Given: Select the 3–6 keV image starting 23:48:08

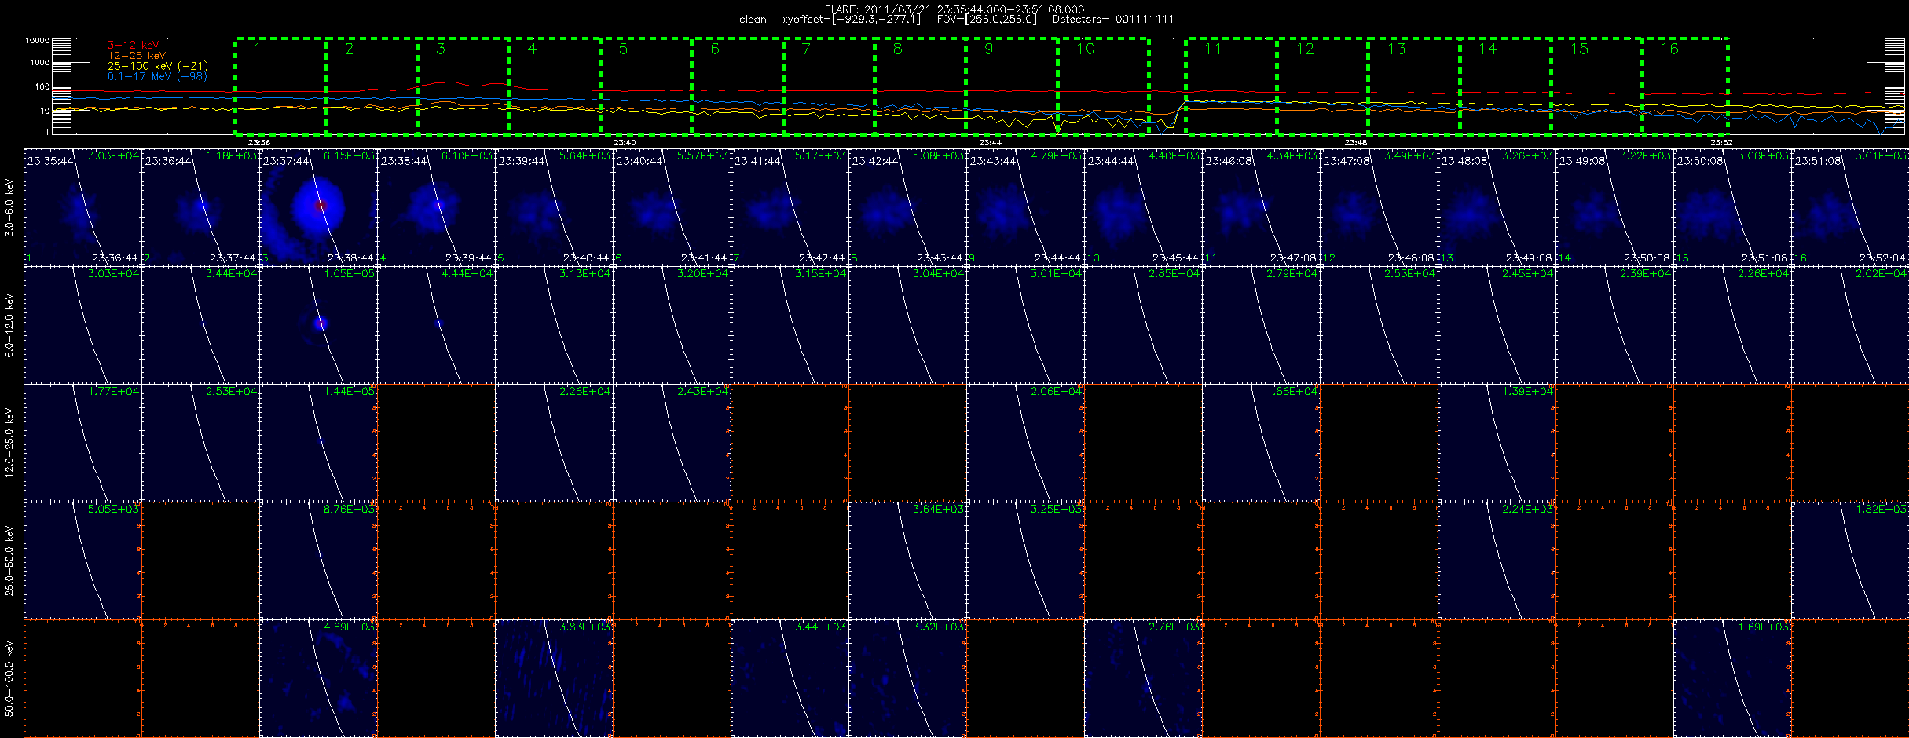Looking at the screenshot, I should tap(1497, 207).
